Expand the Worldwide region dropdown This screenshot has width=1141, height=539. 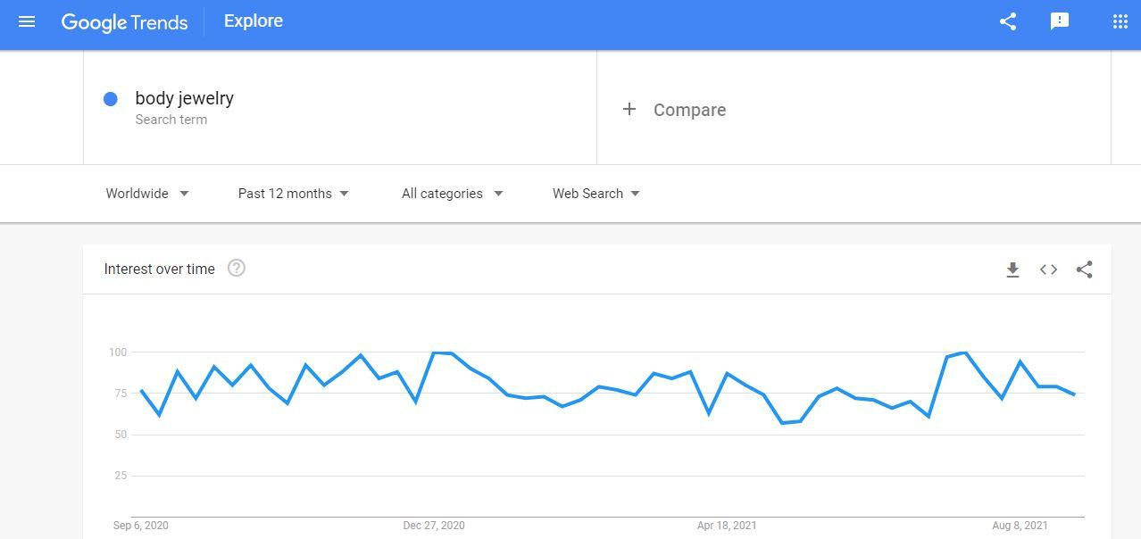147,194
